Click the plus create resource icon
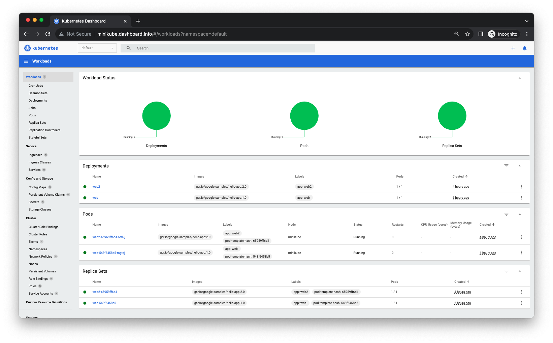 (513, 48)
